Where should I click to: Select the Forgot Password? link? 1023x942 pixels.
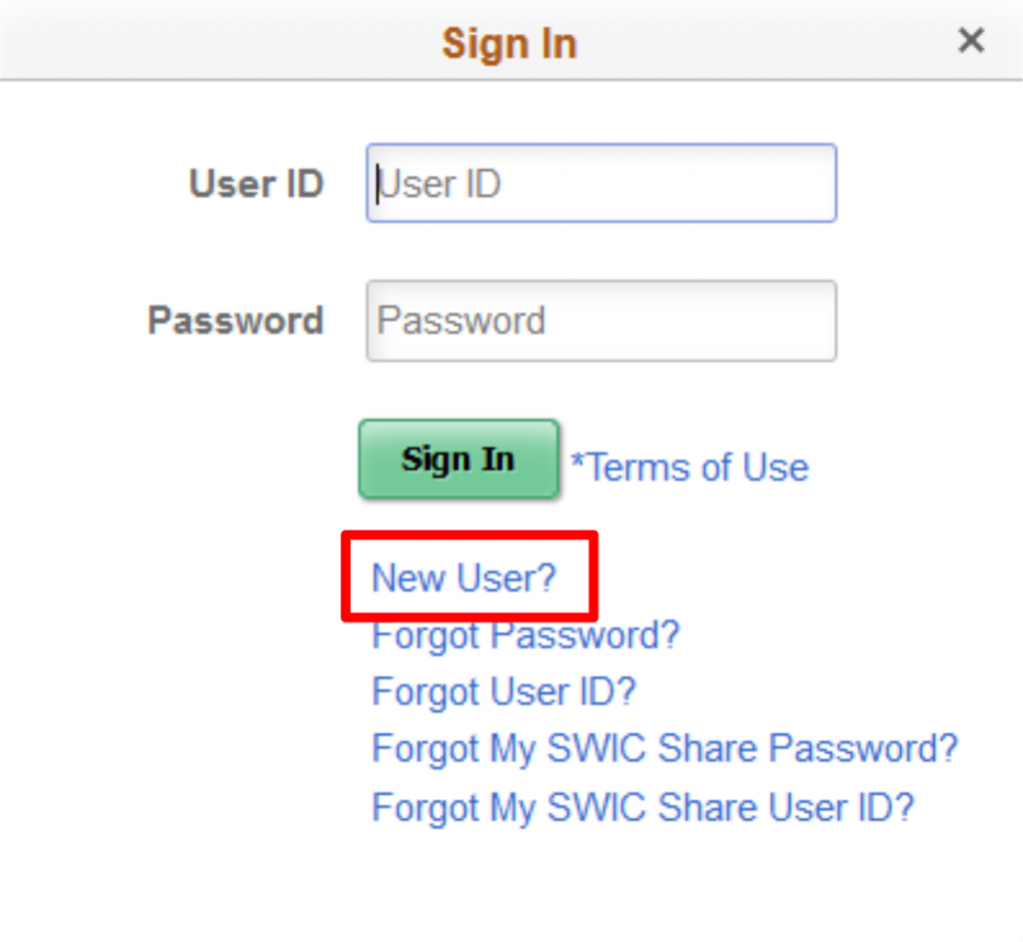(x=525, y=634)
